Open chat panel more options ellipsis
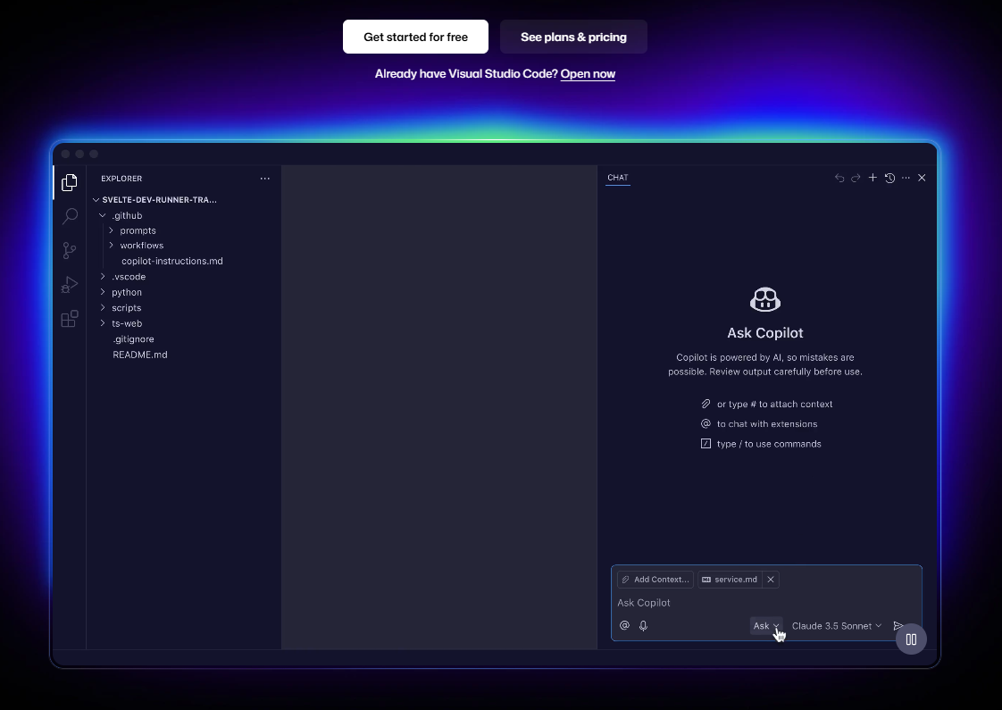This screenshot has height=710, width=1002. (906, 178)
